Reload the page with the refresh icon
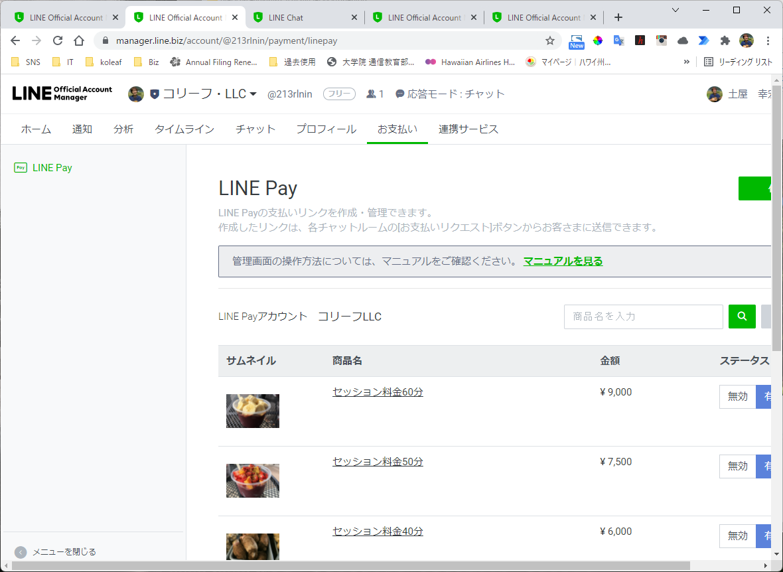The image size is (783, 572). coord(58,40)
